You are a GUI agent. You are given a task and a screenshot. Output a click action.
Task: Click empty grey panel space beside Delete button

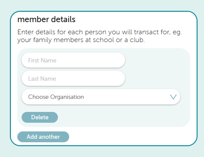coord(122,117)
